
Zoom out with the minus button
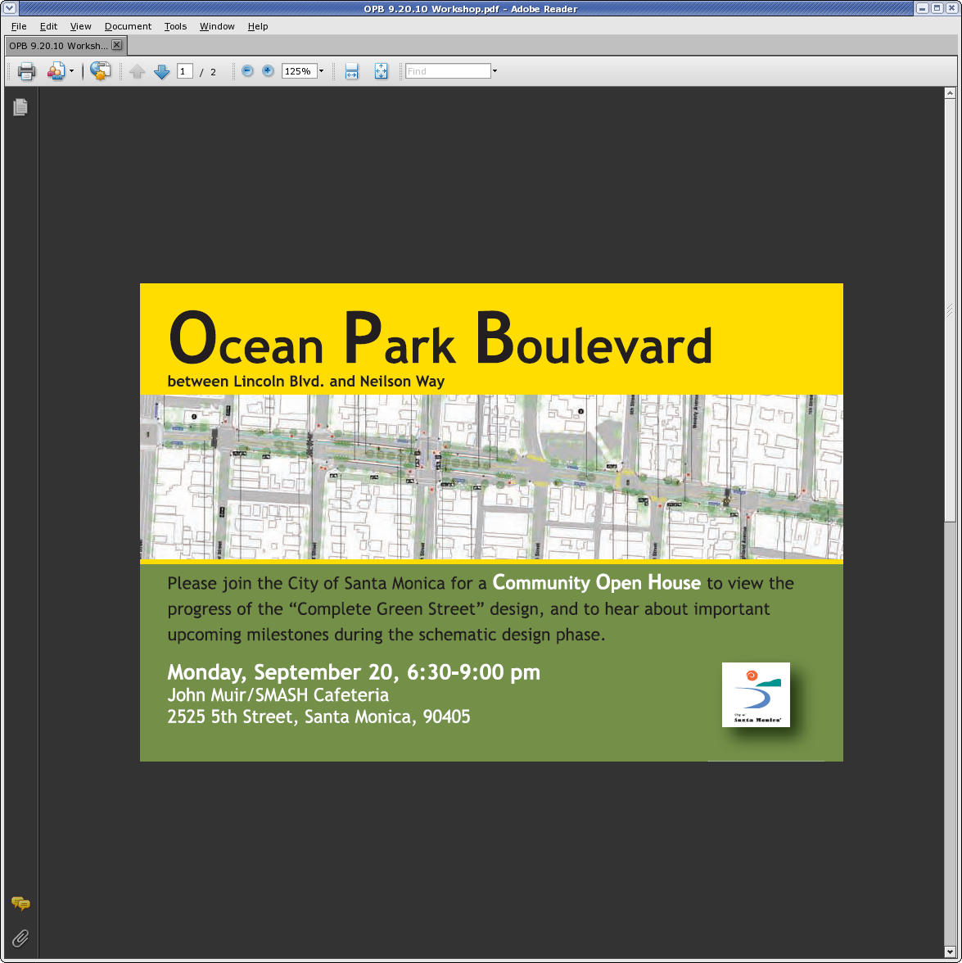tap(247, 71)
